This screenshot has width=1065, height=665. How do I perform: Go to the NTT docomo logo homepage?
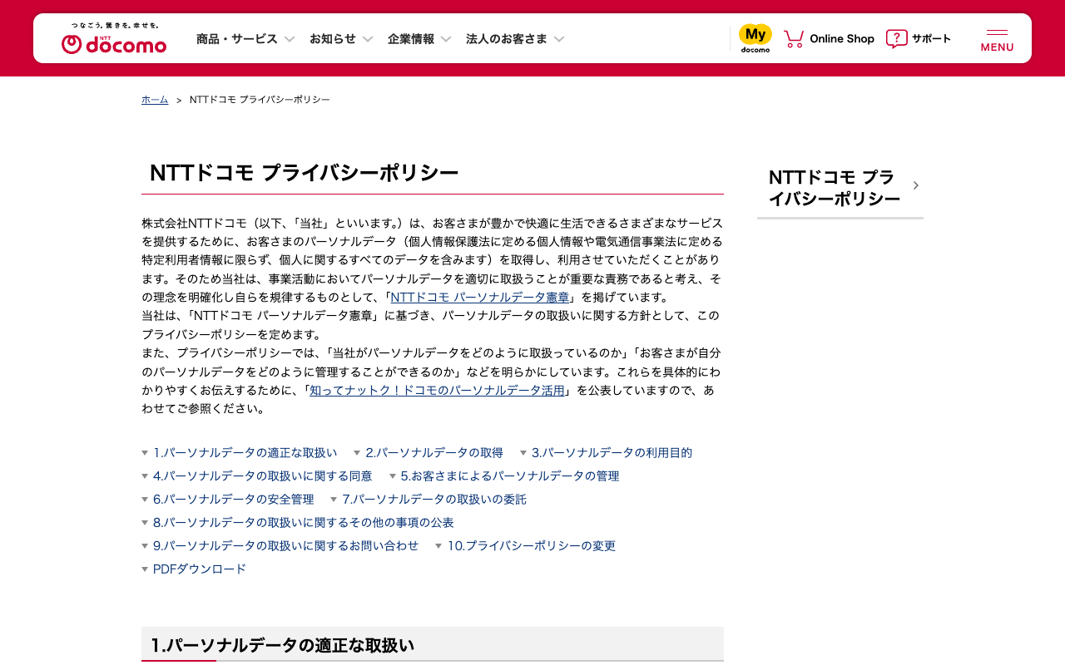point(114,39)
